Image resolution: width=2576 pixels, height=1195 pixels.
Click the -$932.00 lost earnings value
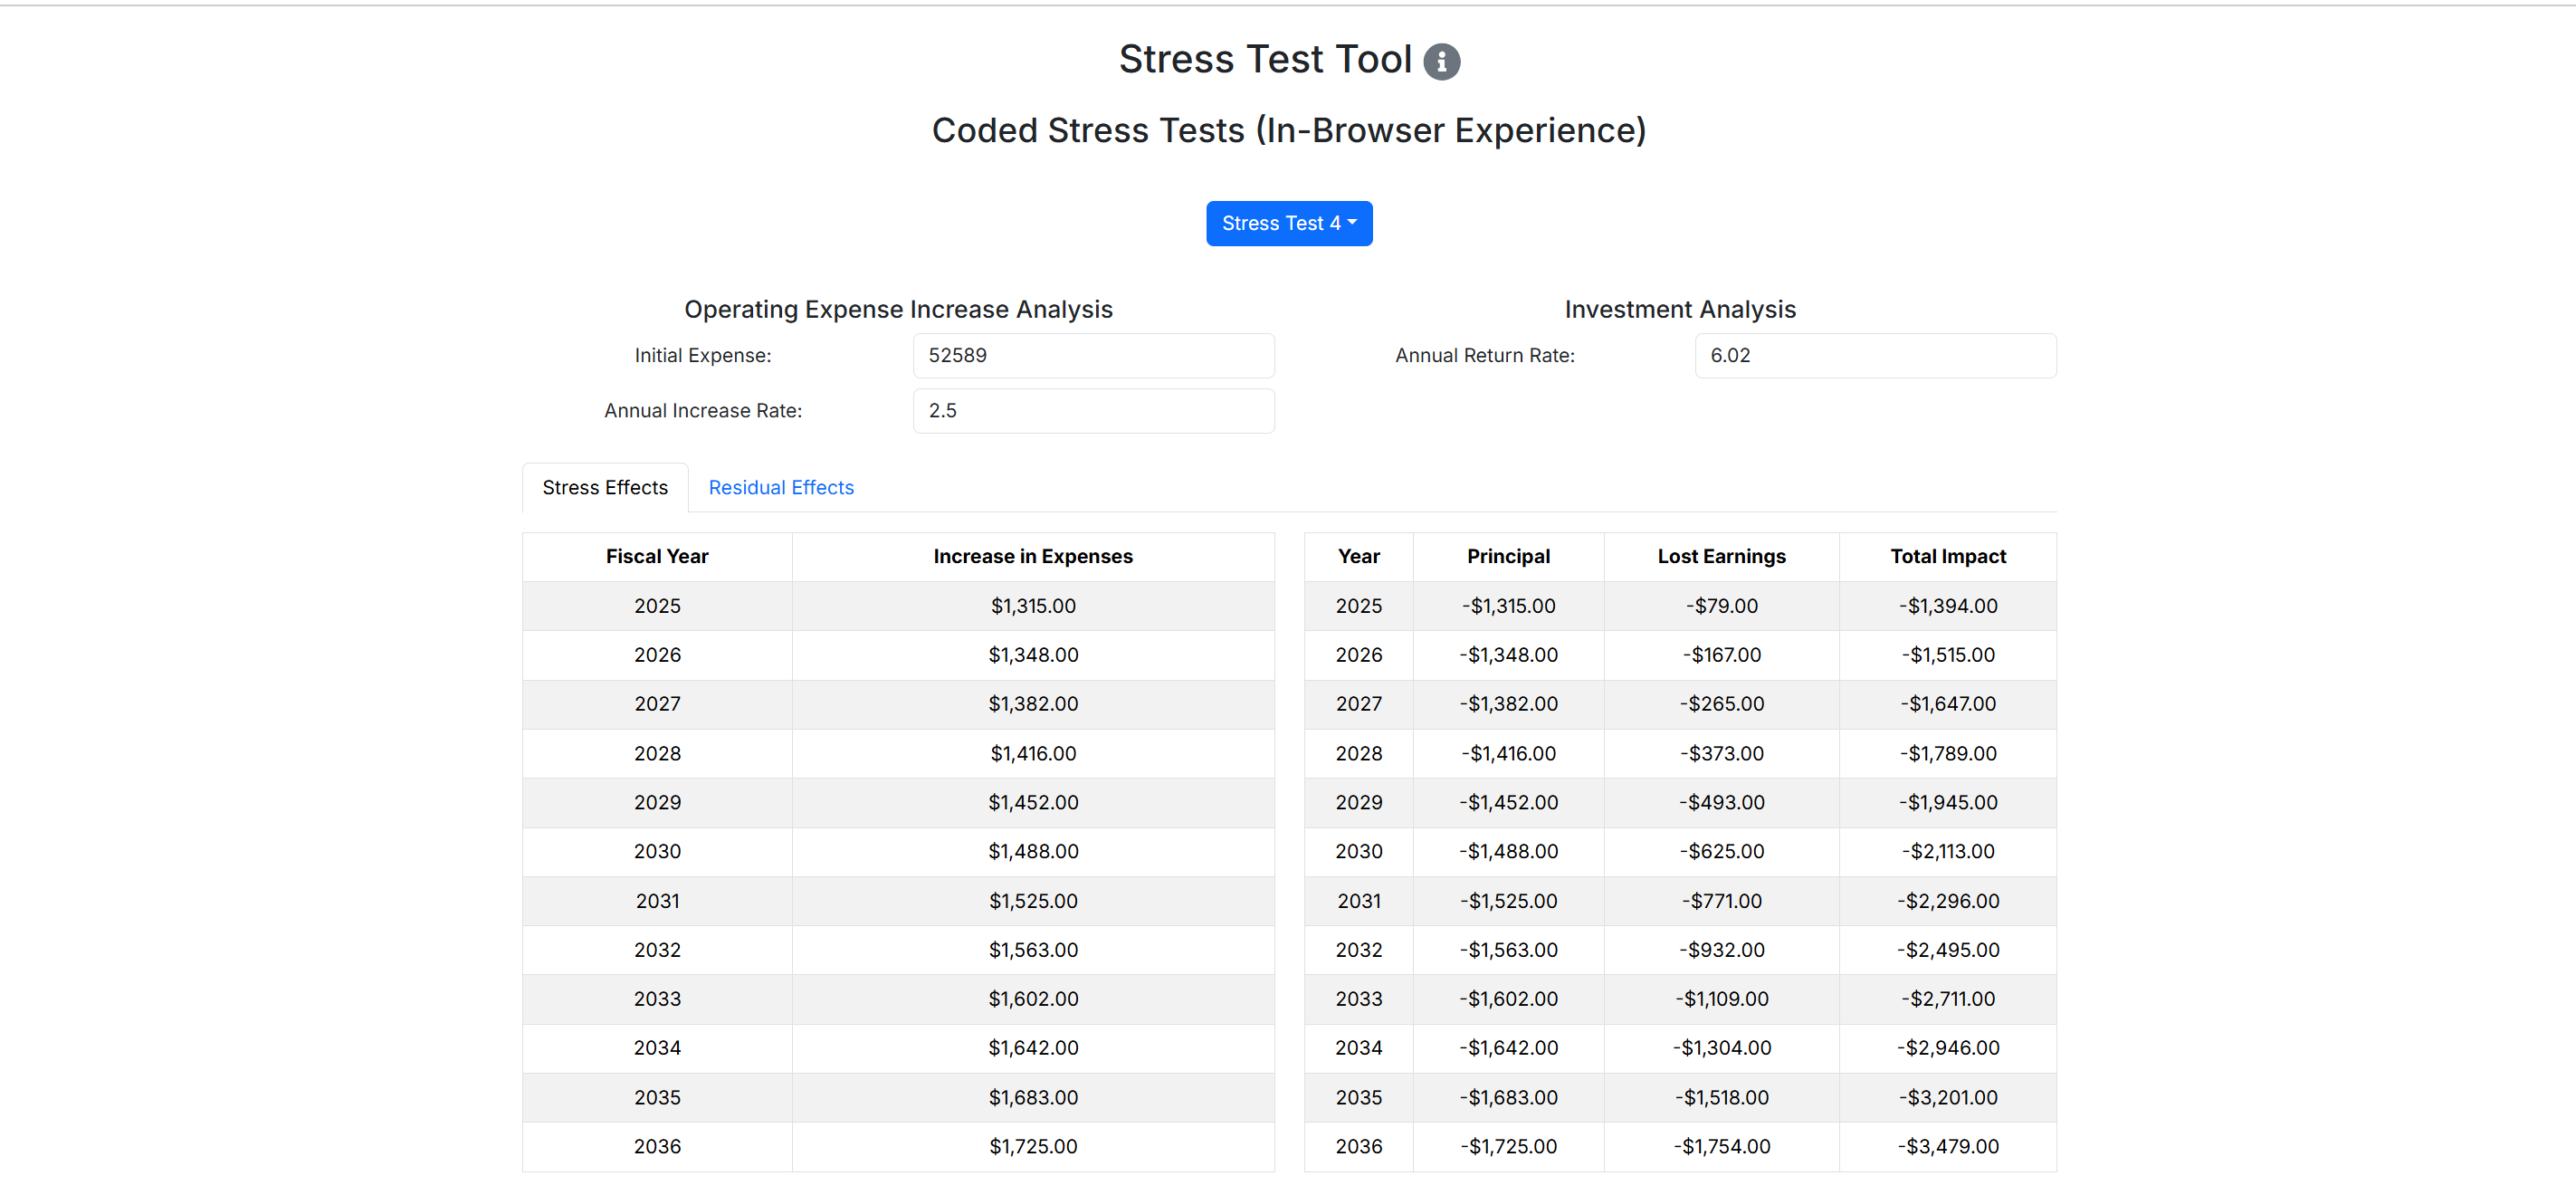click(x=1721, y=950)
